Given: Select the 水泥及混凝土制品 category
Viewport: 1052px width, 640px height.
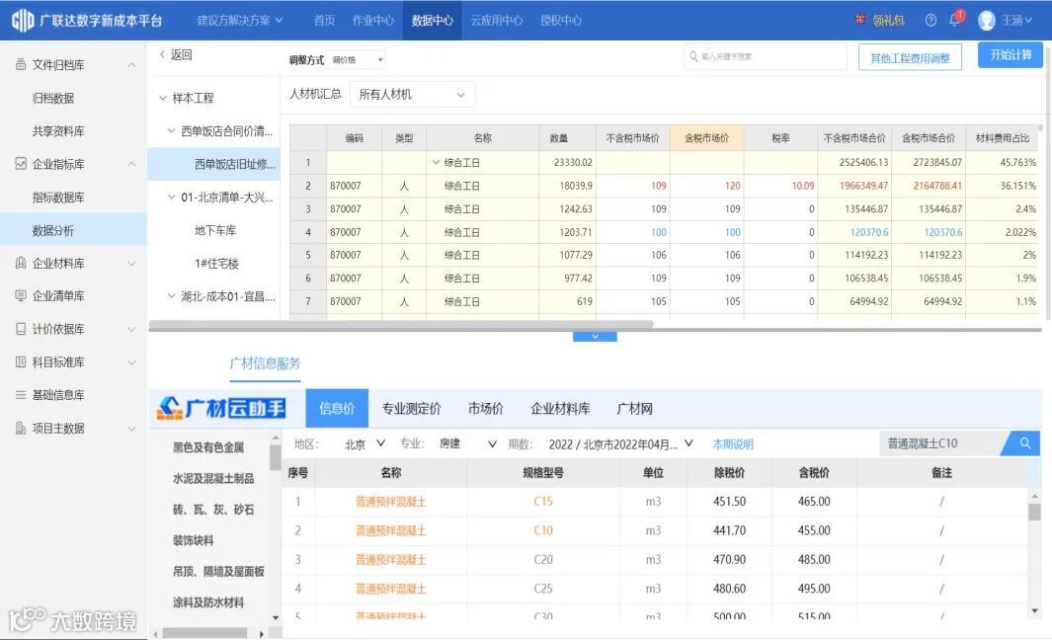Looking at the screenshot, I should pos(212,478).
